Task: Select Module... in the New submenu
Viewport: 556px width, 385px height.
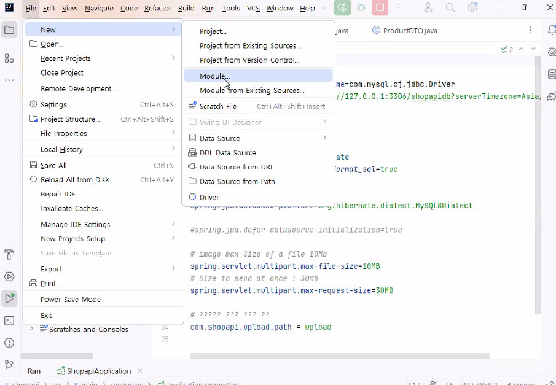Action: [x=258, y=76]
